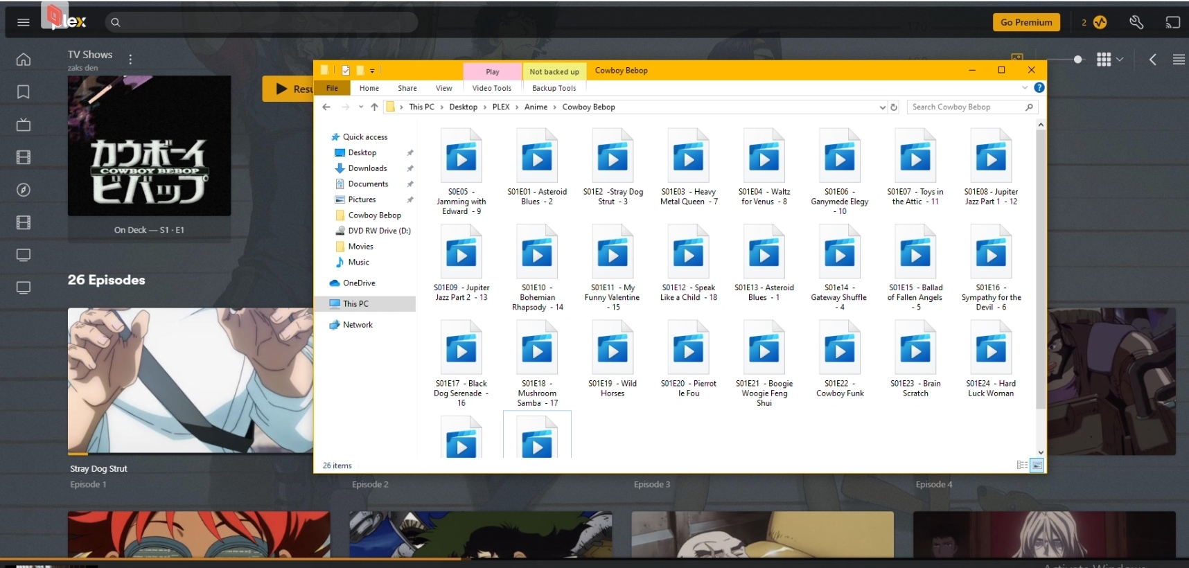Click the Search Cowboy Bebop field

[x=963, y=107]
